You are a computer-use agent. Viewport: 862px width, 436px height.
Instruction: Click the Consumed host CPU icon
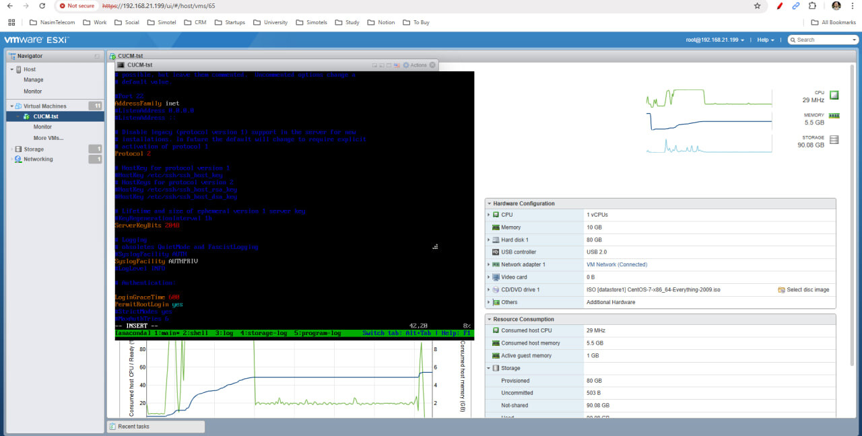[x=496, y=330]
